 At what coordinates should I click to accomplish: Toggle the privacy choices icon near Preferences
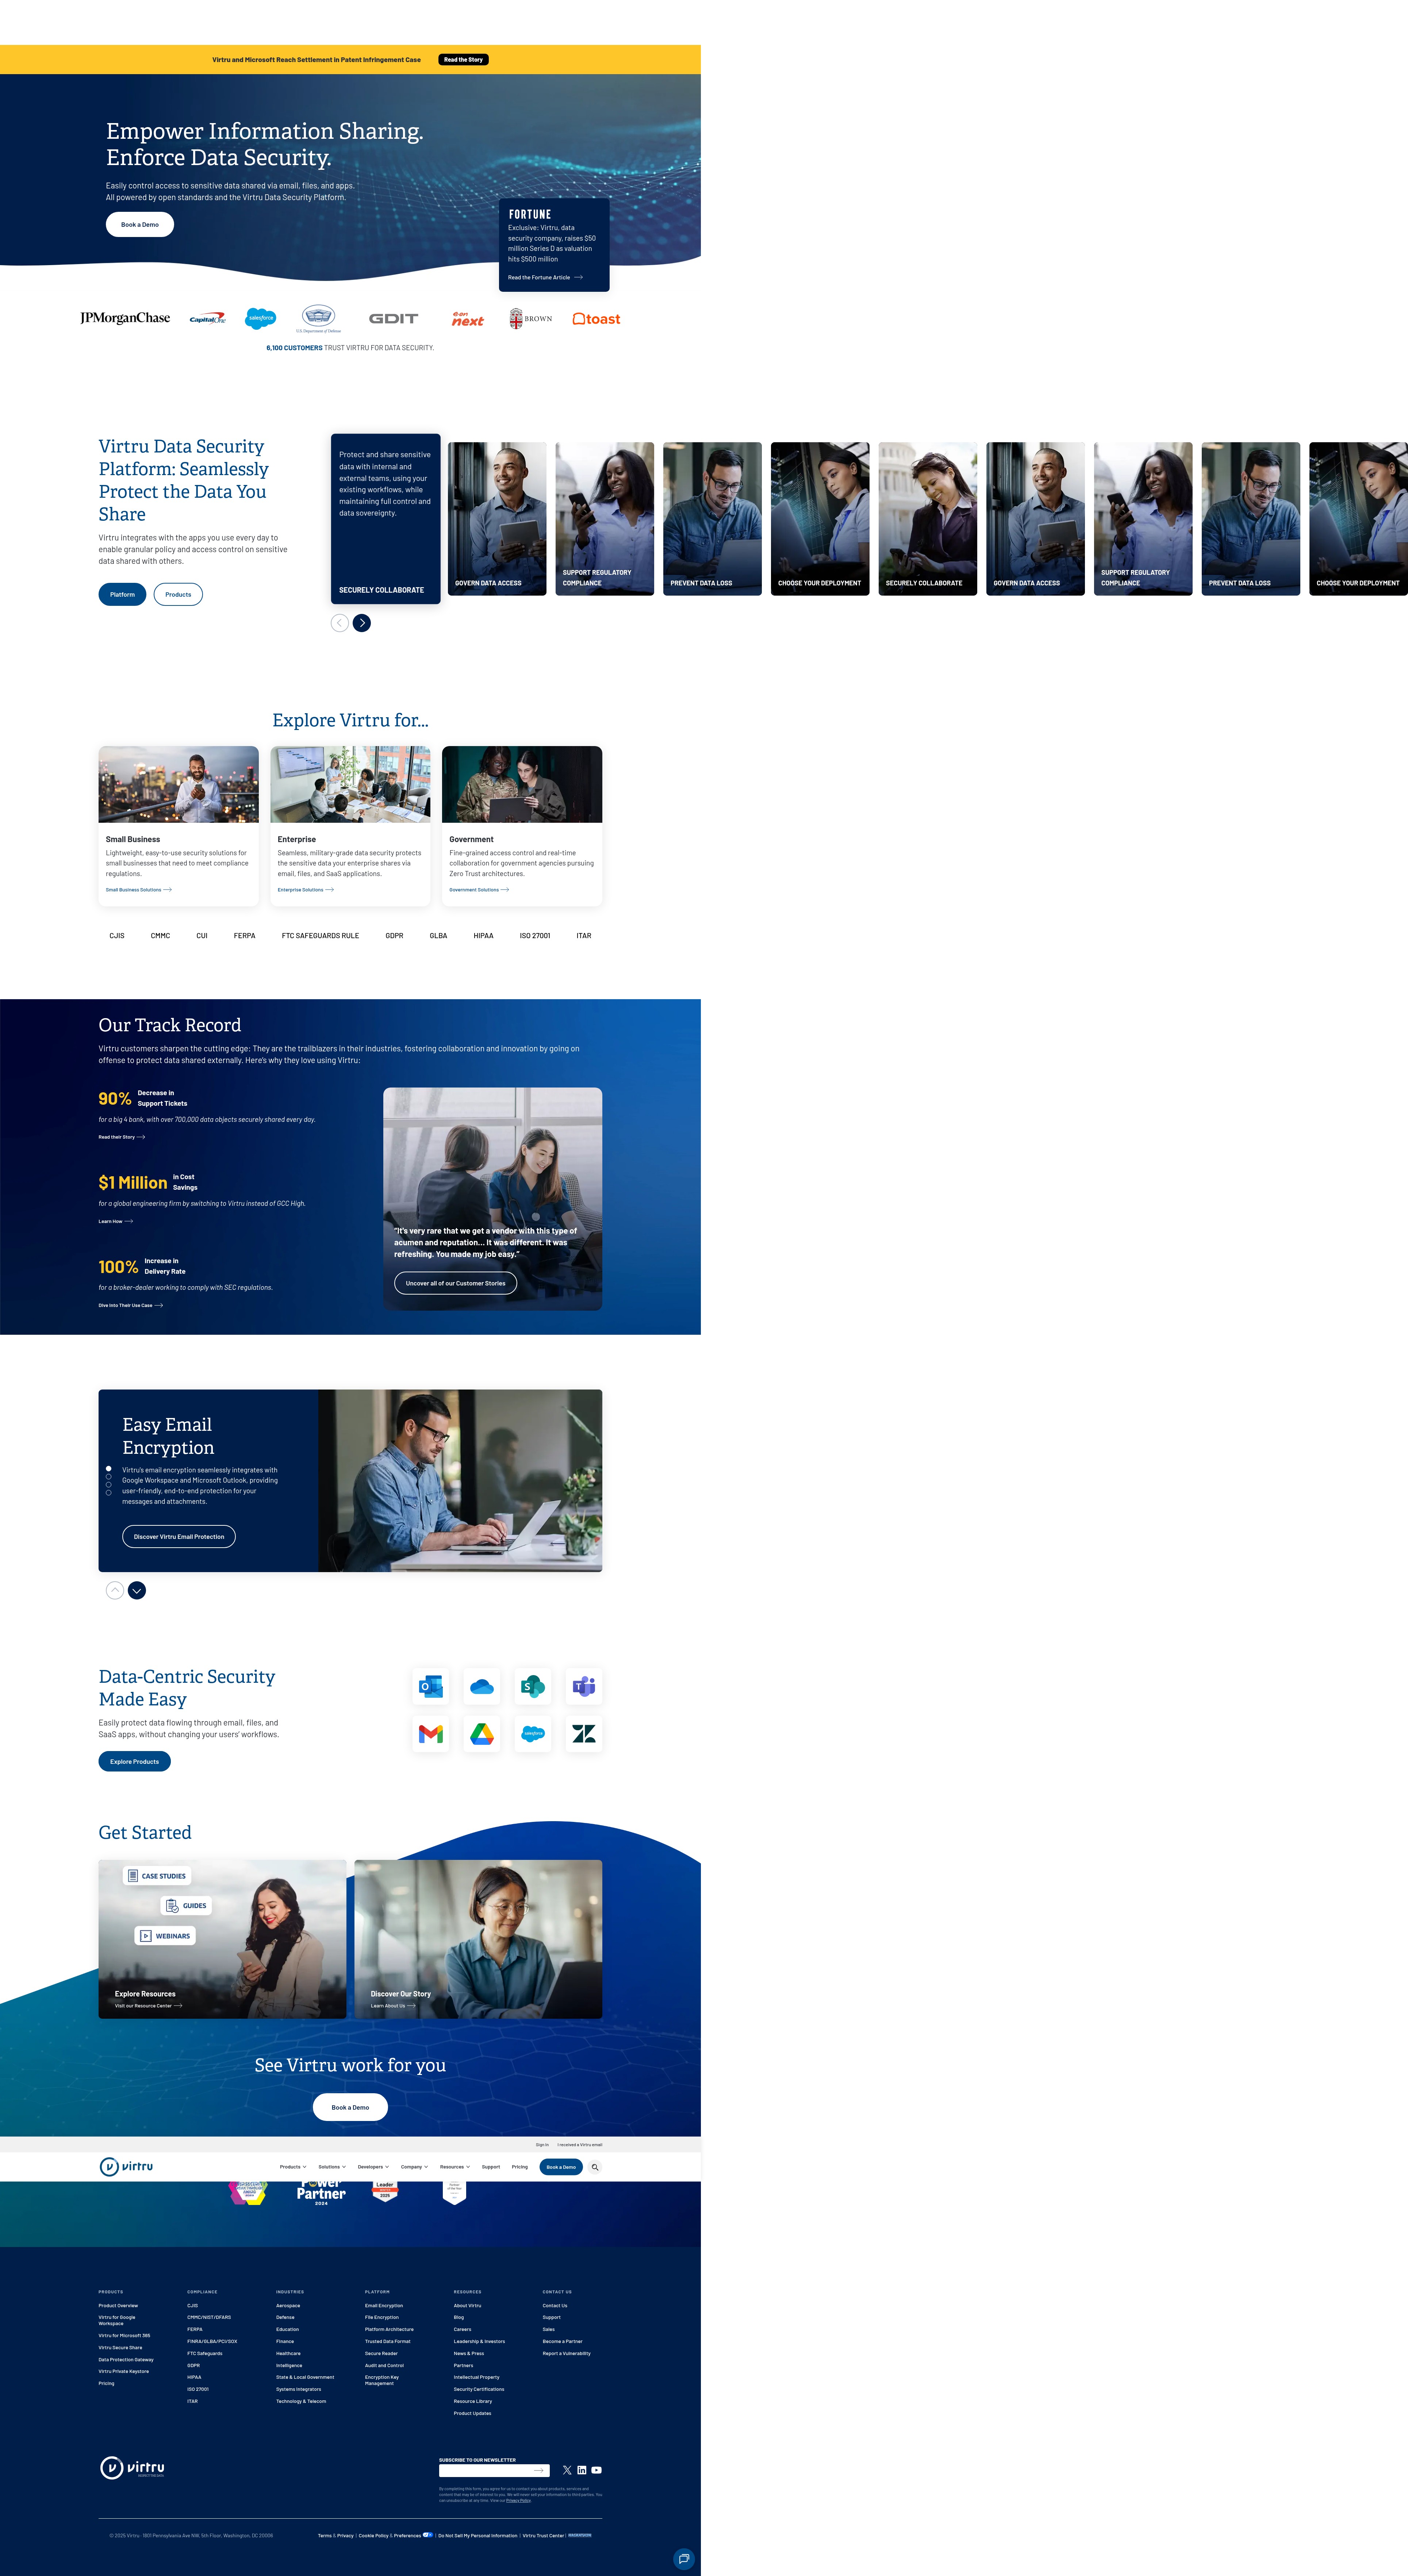428,2535
